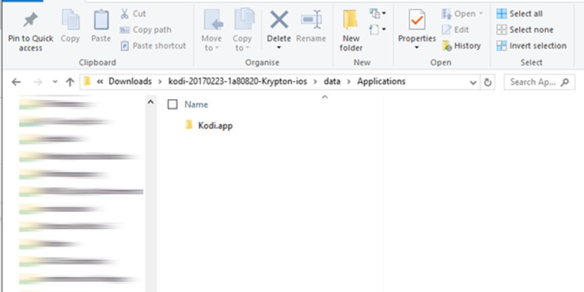584x292 pixels.
Task: Navigate to Downloads in the breadcrumb path
Action: (130, 82)
